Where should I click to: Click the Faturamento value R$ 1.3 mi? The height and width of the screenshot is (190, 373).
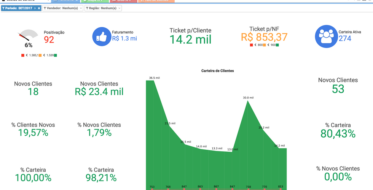pos(124,38)
